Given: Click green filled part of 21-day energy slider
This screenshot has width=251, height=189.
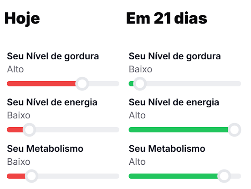Looking at the screenshot, I should (x=177, y=130).
